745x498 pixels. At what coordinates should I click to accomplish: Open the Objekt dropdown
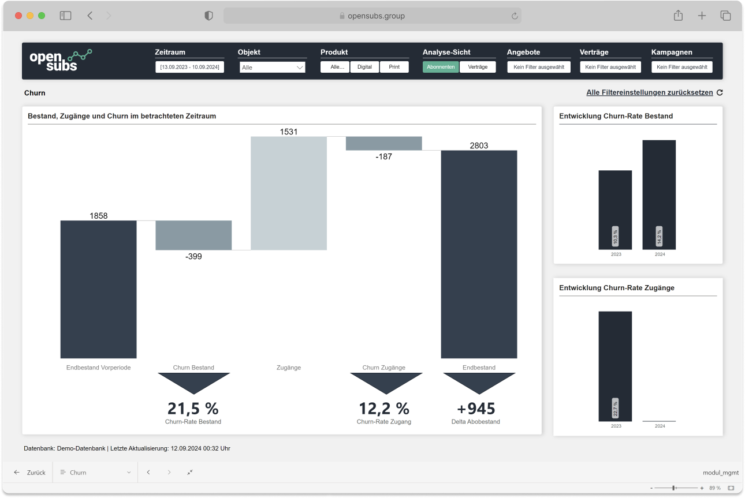click(272, 68)
